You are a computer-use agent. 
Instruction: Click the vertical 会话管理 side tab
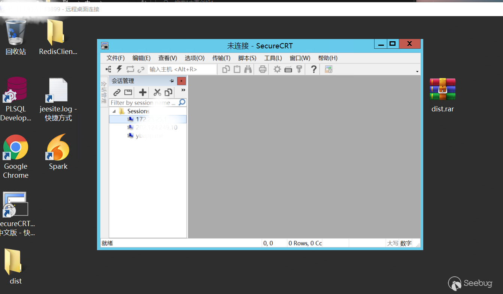[104, 92]
